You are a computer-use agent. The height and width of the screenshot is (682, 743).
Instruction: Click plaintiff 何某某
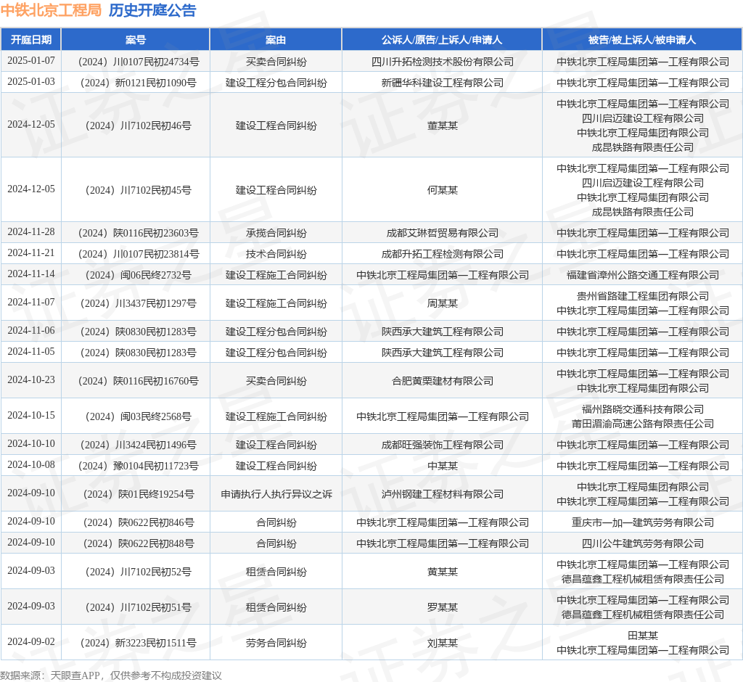point(442,190)
